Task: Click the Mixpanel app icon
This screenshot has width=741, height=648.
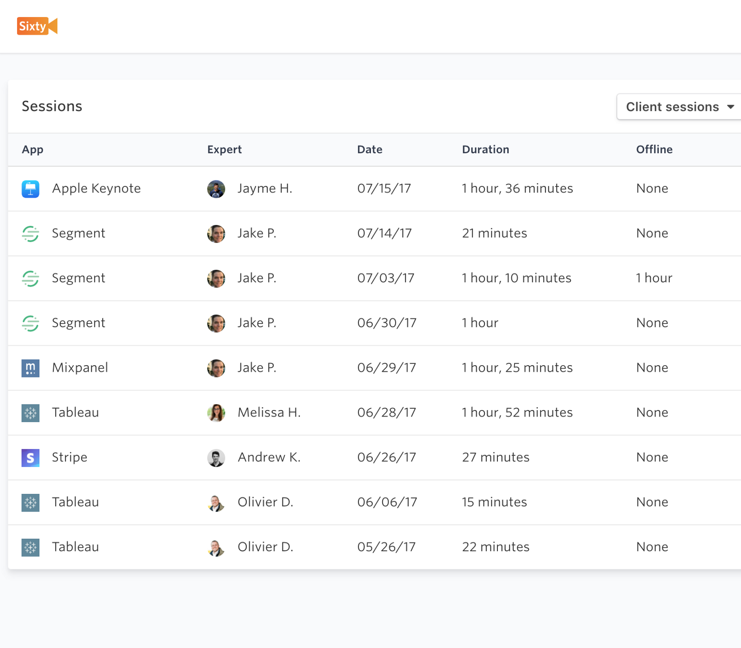Action: 31,368
